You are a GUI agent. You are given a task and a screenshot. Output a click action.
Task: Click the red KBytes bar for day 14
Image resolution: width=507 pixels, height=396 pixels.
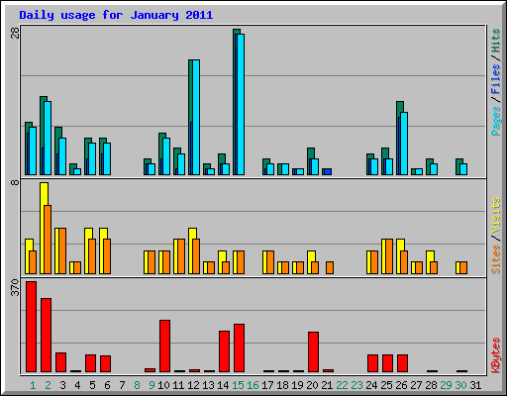(224, 351)
